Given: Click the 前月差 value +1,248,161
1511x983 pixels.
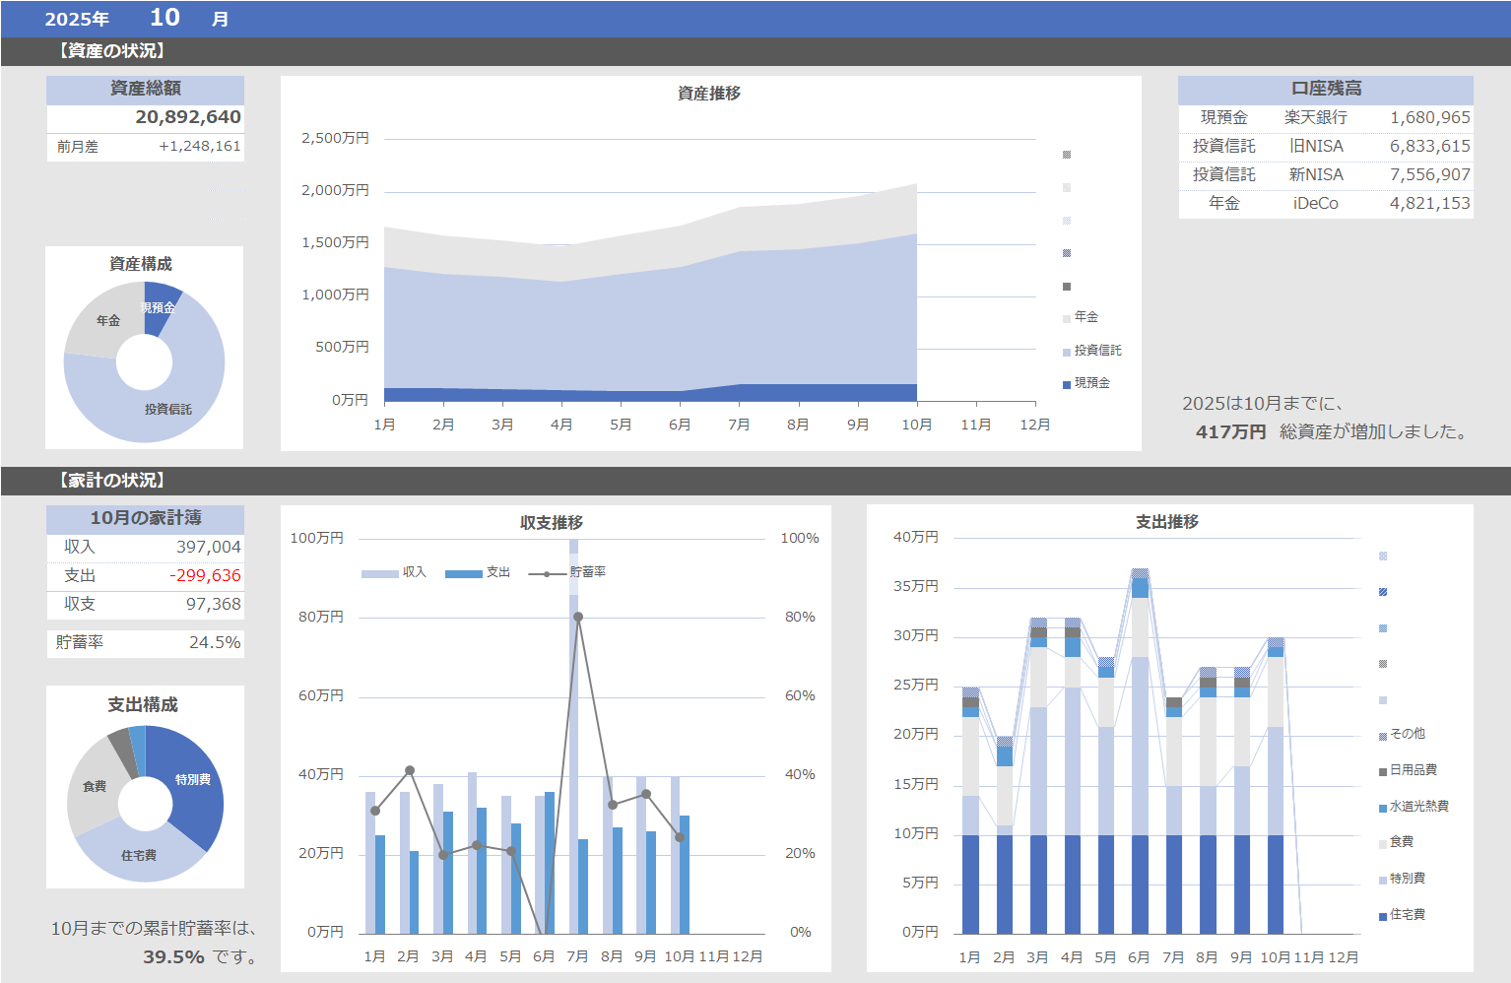Looking at the screenshot, I should [x=199, y=147].
